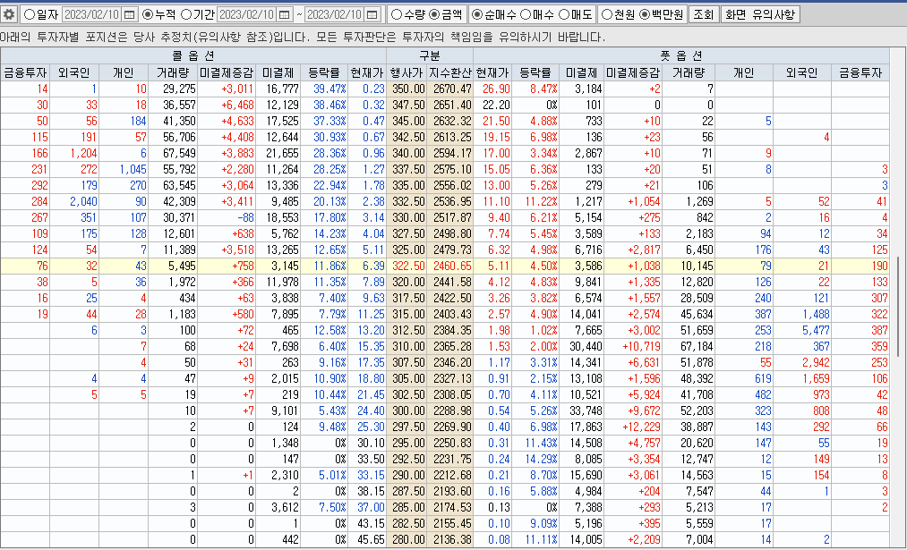Click the put individual value 619
This screenshot has width=907, height=550.
click(744, 378)
